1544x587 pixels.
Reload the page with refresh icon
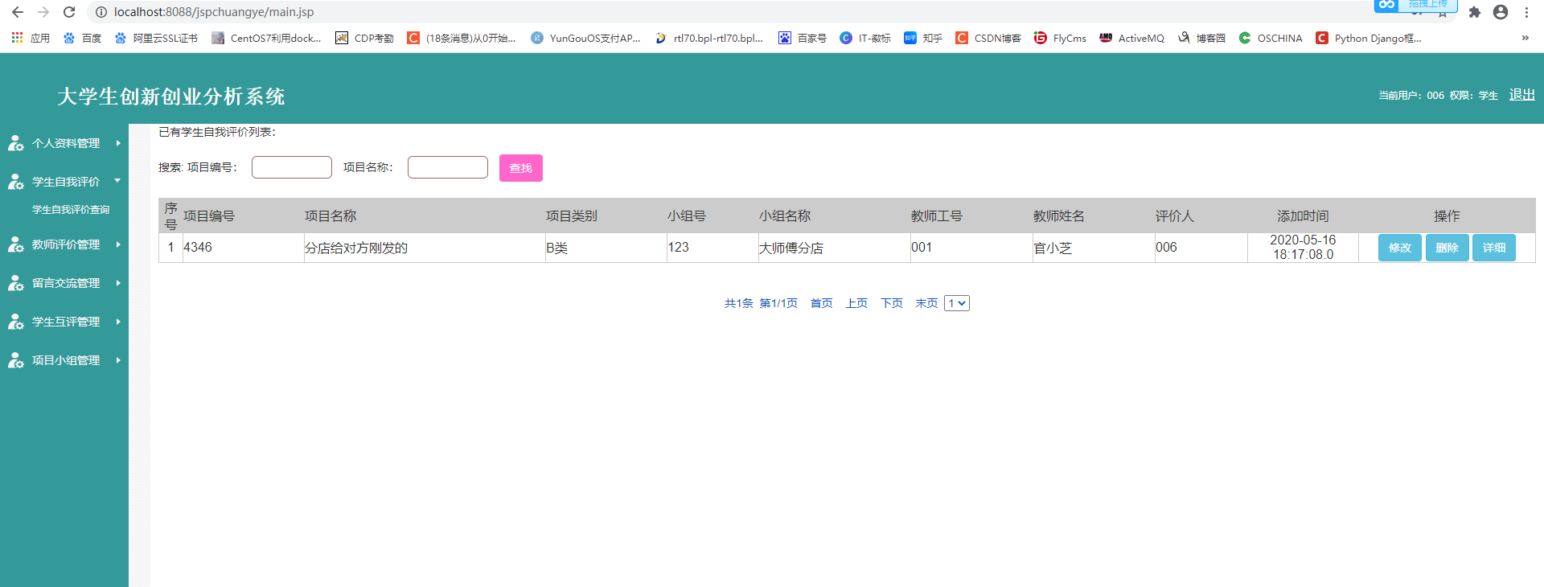point(69,12)
